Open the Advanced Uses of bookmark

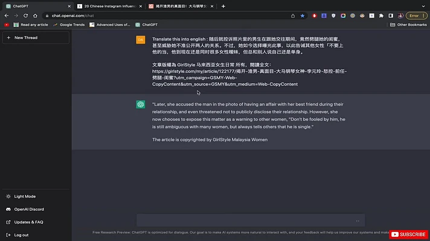coord(110,25)
